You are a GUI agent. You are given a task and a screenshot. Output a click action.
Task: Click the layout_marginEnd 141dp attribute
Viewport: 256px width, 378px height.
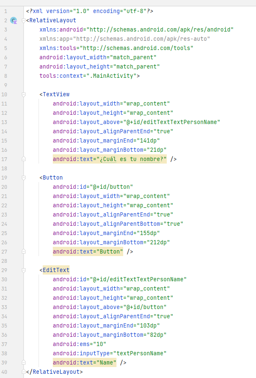click(106, 140)
